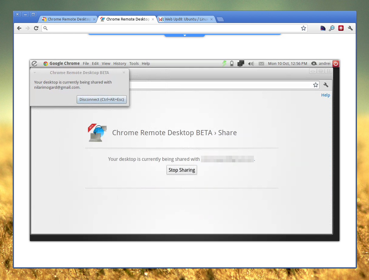
Task: Open the outer Chrome wrench menu
Action: [x=350, y=28]
